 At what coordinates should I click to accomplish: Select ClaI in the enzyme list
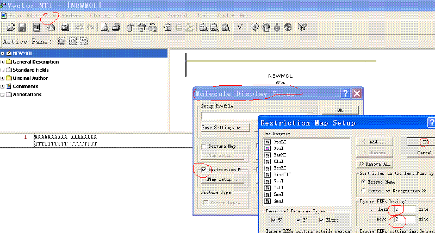278,161
